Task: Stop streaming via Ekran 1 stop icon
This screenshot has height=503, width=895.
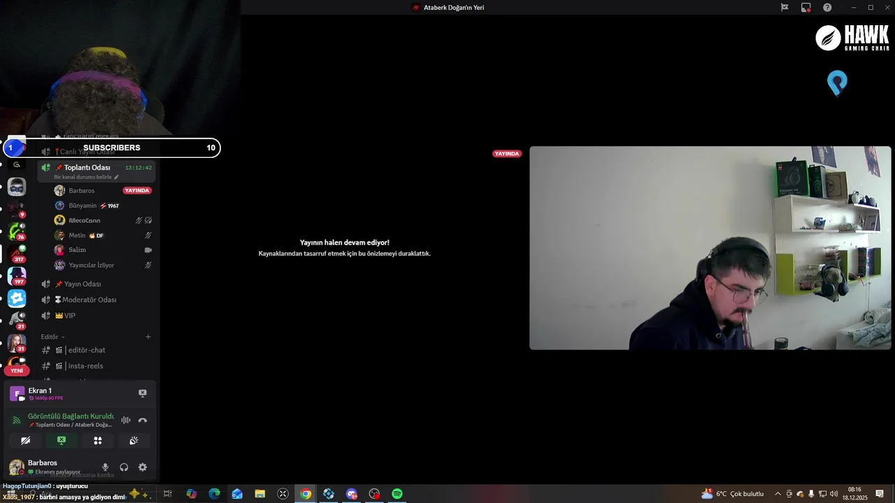Action: (143, 393)
